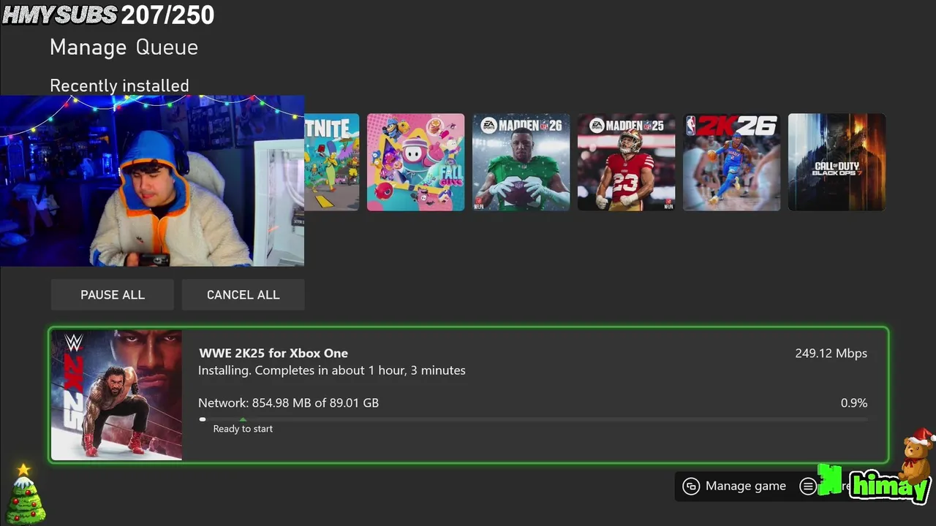The height and width of the screenshot is (526, 936).
Task: Click the Manage game button icon
Action: point(691,486)
